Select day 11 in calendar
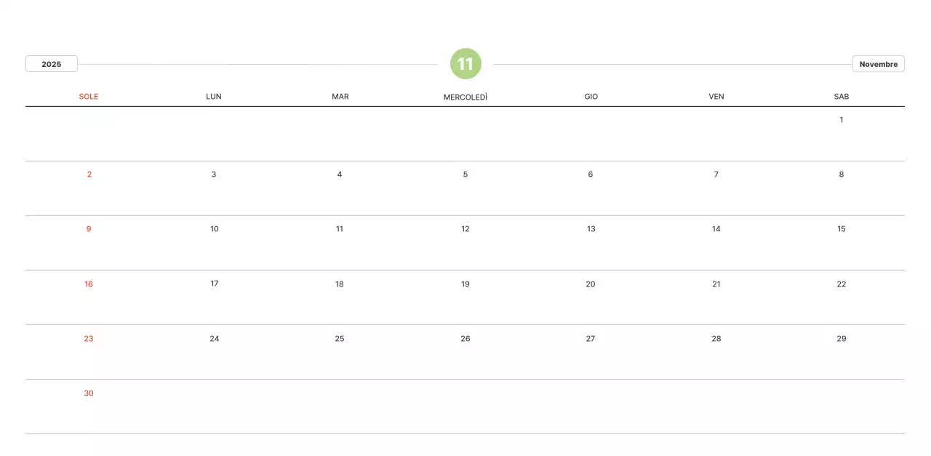This screenshot has width=931, height=456. tap(340, 229)
